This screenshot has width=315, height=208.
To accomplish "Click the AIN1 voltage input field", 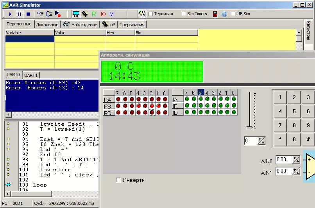I will click(x=284, y=171).
